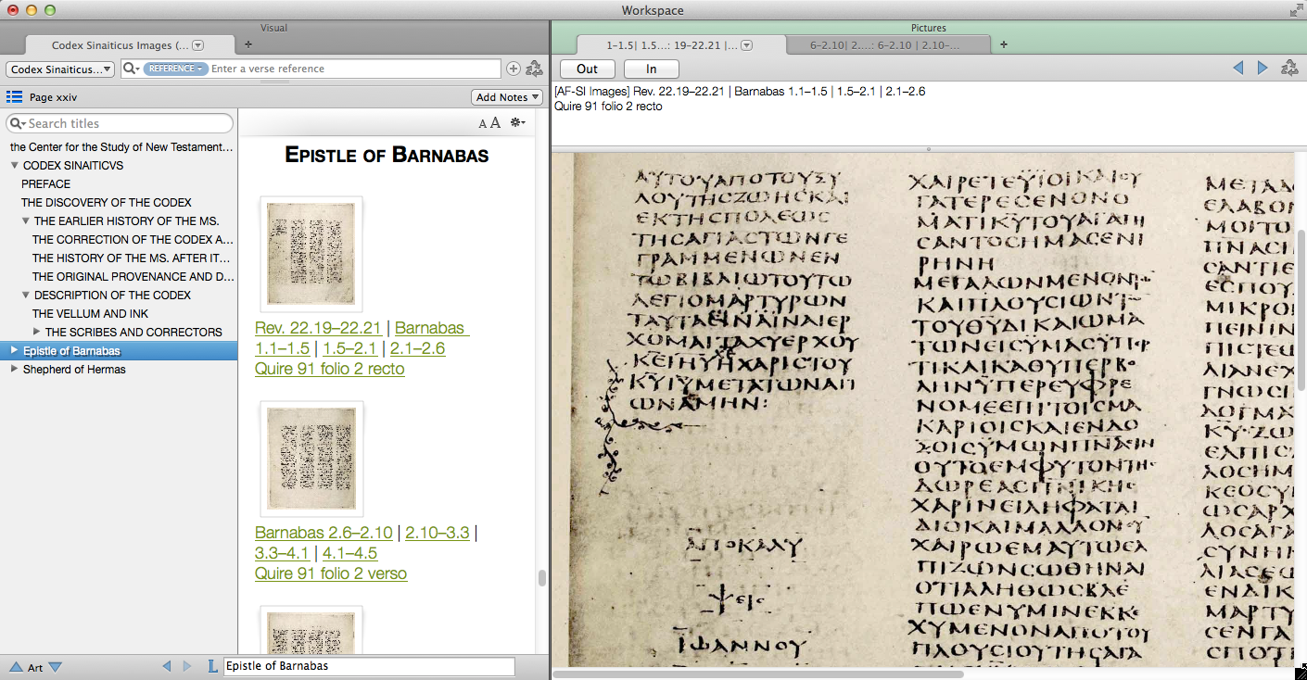Open 2.10–3.3 link

tap(438, 533)
